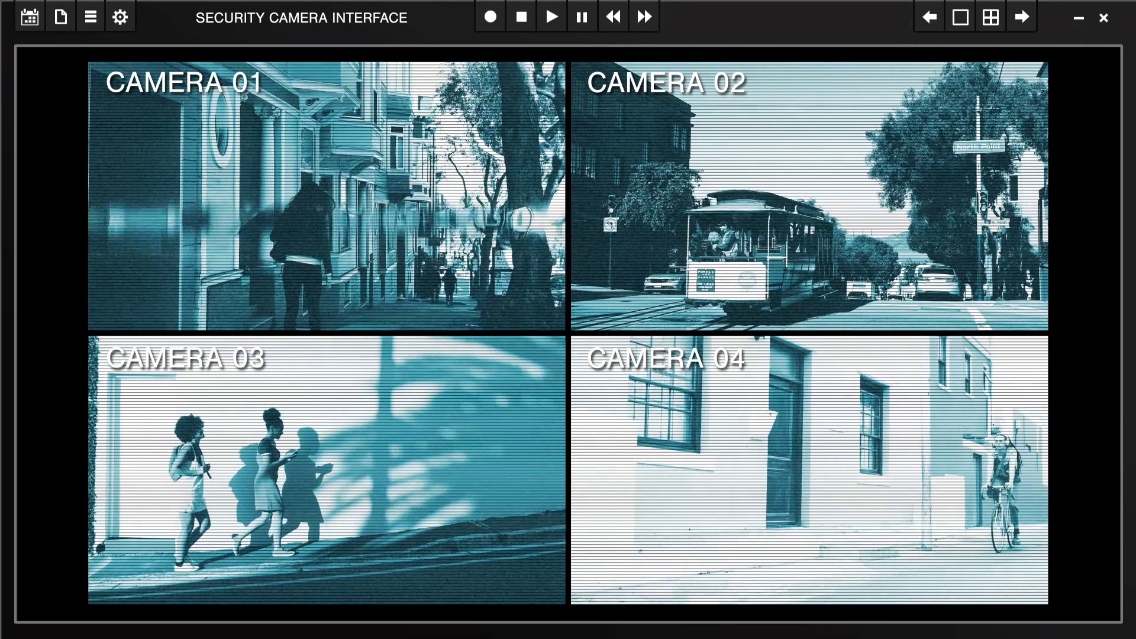Go to previous camera with left arrow
Viewport: 1136px width, 639px height.
(x=930, y=17)
